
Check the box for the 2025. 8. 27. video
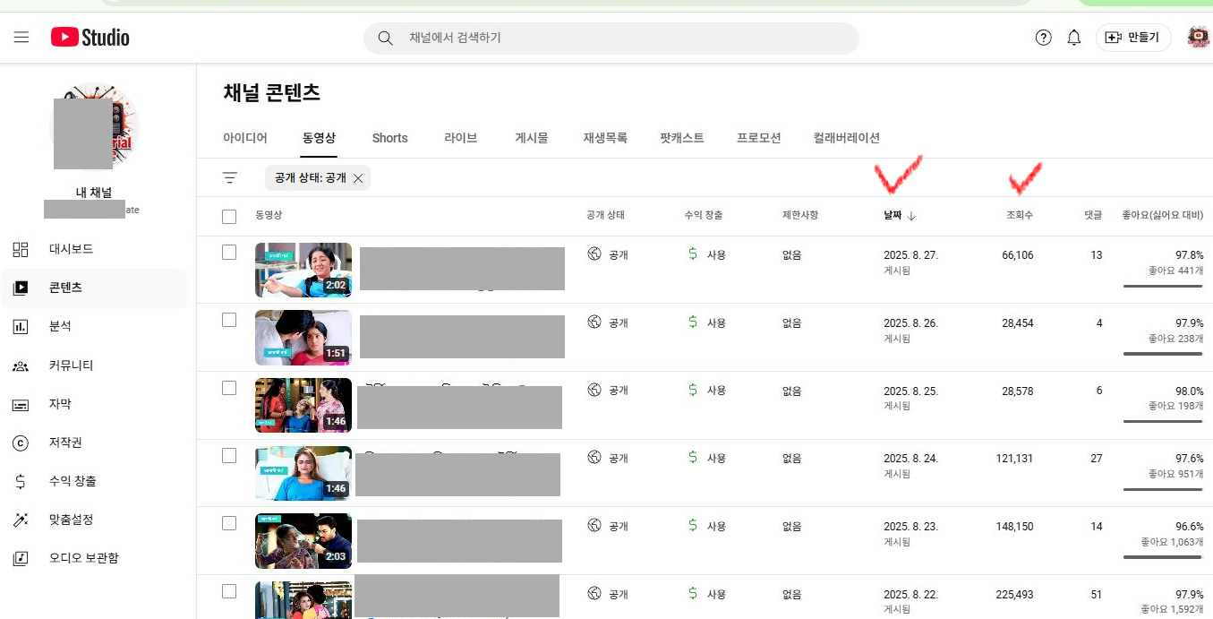click(229, 253)
